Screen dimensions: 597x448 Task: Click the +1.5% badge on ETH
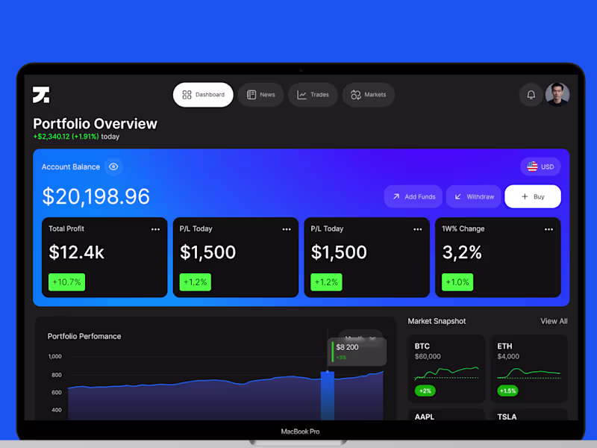(507, 391)
